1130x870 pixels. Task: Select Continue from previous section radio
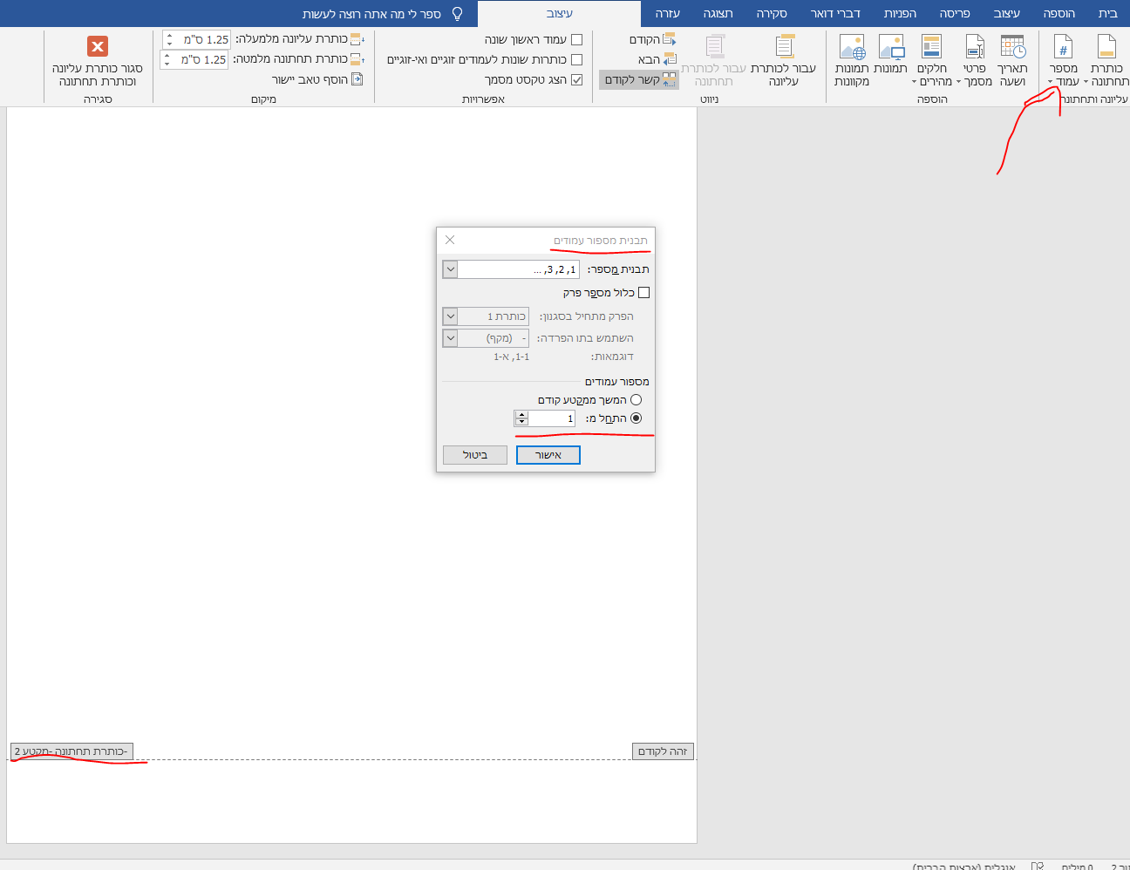(x=636, y=400)
